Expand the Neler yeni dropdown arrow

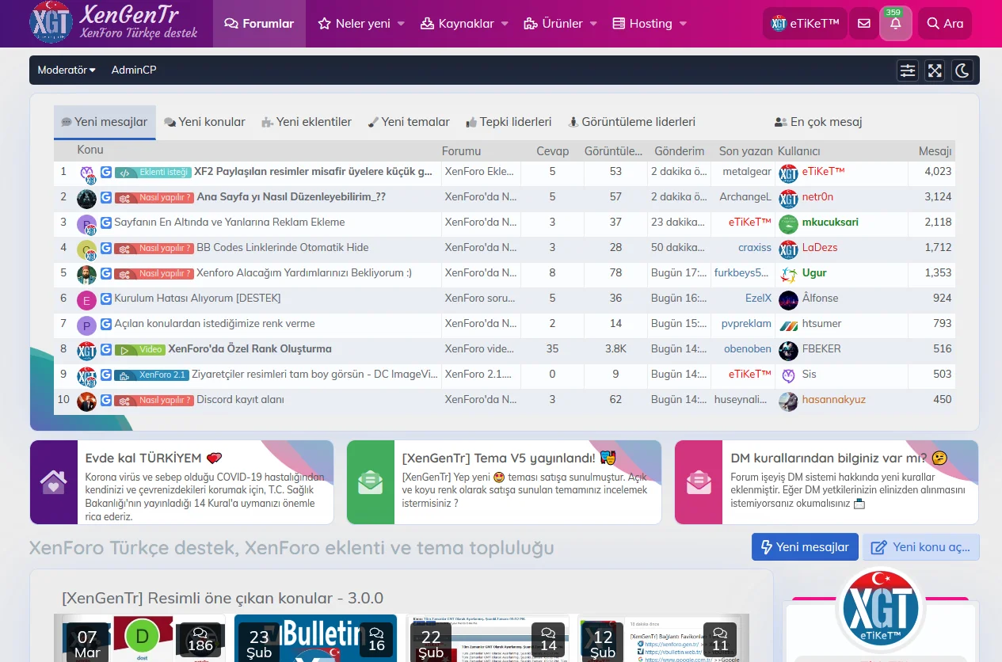click(x=401, y=24)
